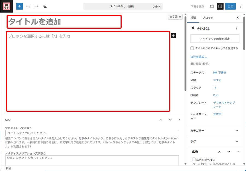Viewport: 246px width, 171px height.
Task: Switch to the ブロック tab
Action: tap(208, 17)
